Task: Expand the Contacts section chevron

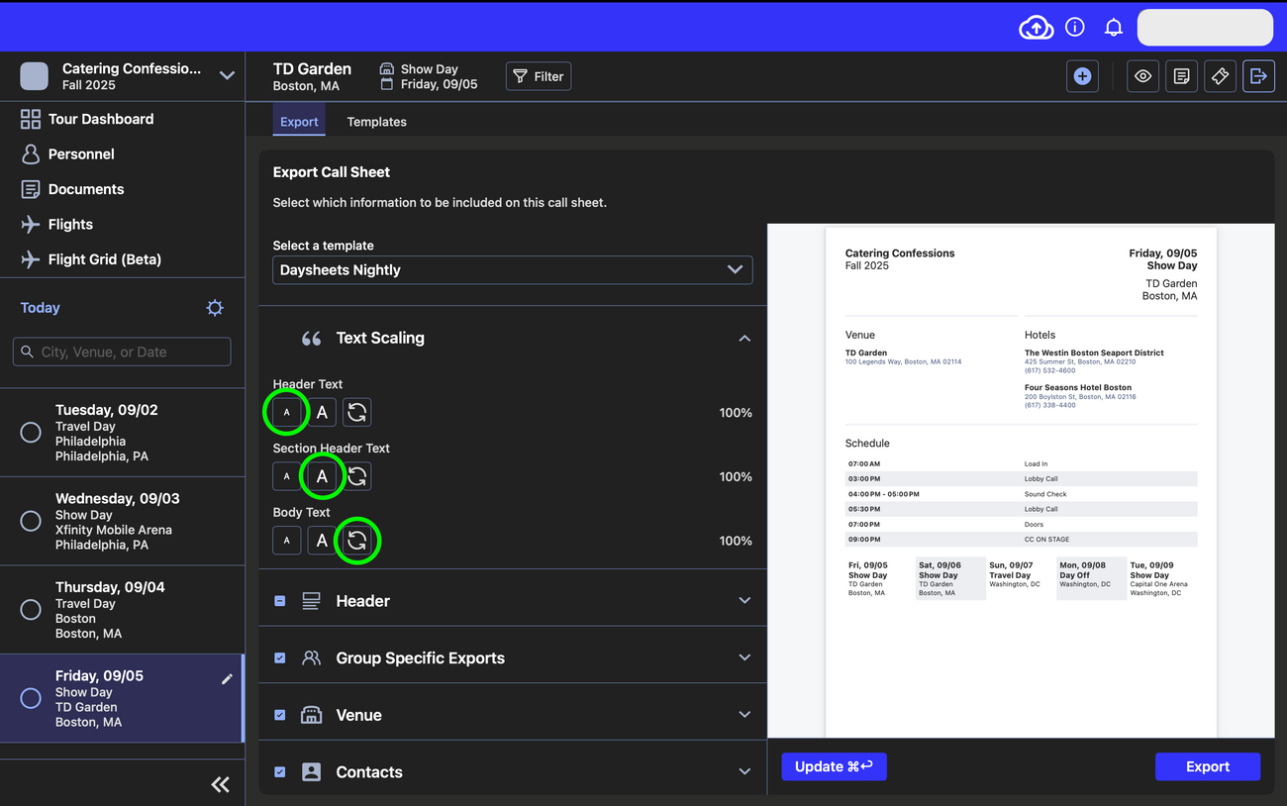Action: click(744, 772)
